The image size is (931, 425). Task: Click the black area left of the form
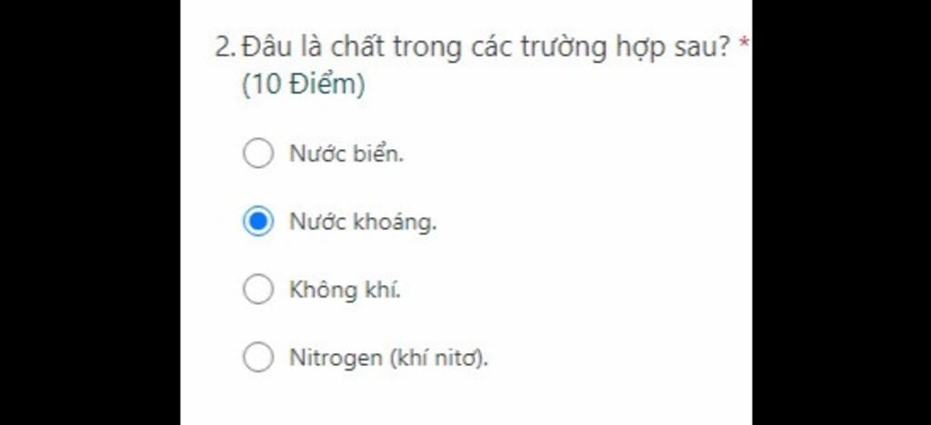pos(90,212)
